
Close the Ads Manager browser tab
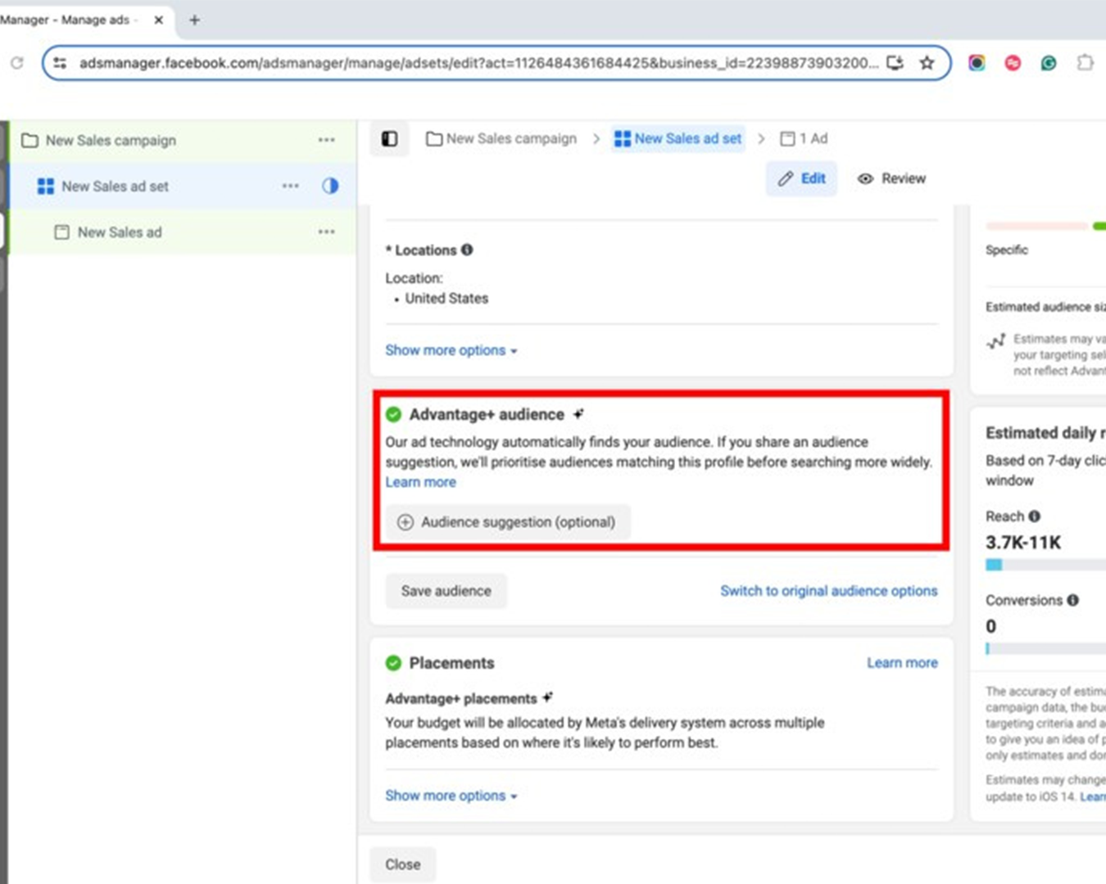[x=159, y=20]
